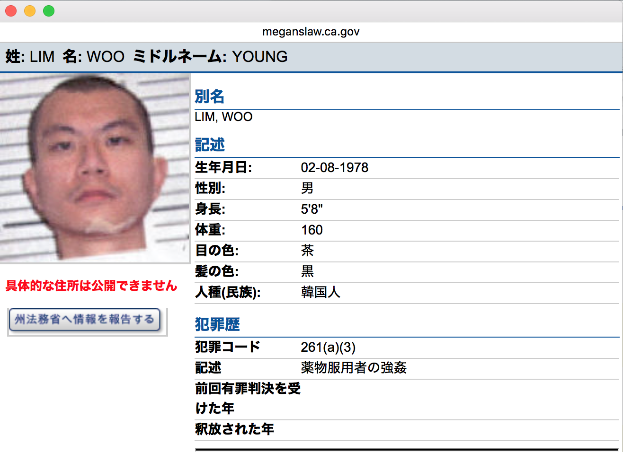Image resolution: width=623 pixels, height=452 pixels.
Task: Click the hair color value 黒
Action: [x=307, y=272]
